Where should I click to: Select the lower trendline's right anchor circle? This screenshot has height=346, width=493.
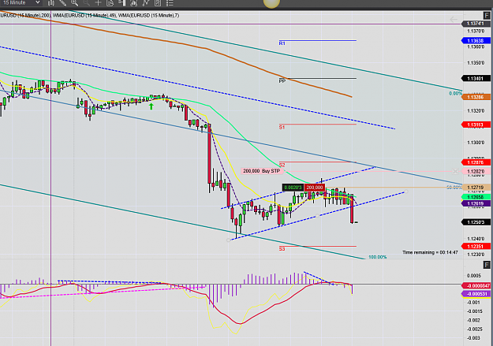pyautogui.click(x=406, y=192)
